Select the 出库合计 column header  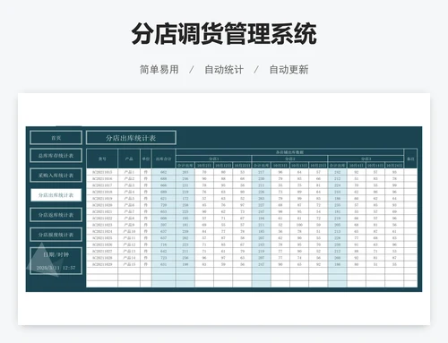(163, 159)
